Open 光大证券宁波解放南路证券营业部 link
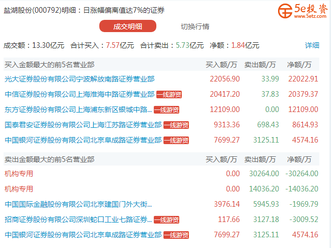331x248 pixels. click(x=79, y=79)
